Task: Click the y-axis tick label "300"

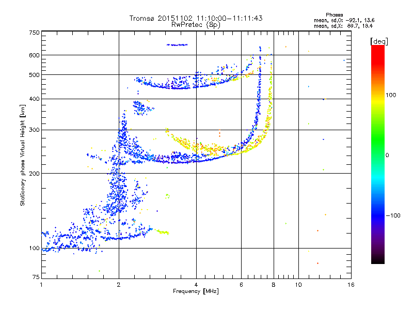Action: coord(34,130)
